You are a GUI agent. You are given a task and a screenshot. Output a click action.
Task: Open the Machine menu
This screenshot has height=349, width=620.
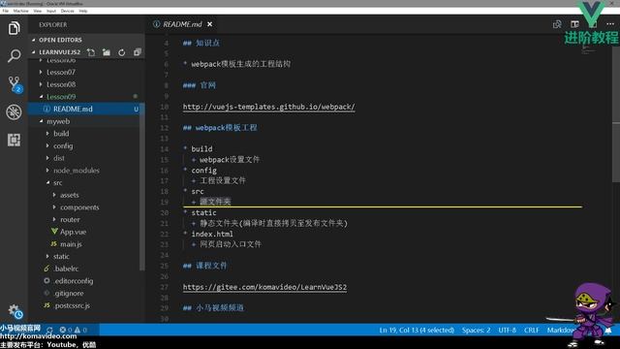tap(20, 11)
